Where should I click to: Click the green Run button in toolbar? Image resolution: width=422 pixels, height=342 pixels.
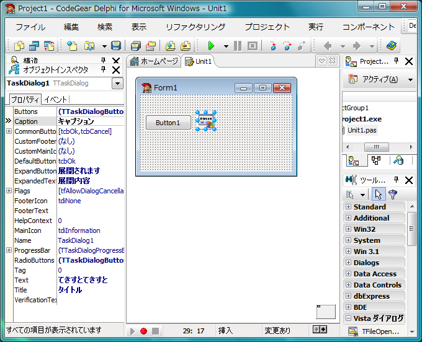point(211,46)
